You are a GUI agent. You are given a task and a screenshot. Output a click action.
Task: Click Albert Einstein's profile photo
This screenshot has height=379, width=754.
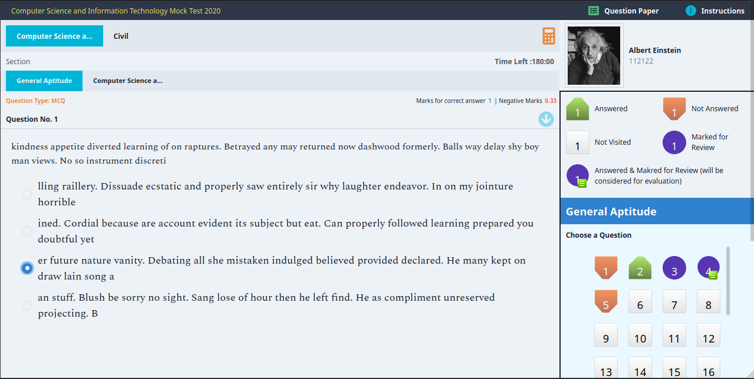coord(594,55)
